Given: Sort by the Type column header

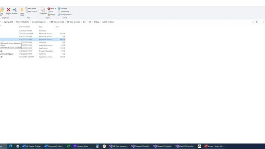Looking at the screenshot, I should coord(41,27).
